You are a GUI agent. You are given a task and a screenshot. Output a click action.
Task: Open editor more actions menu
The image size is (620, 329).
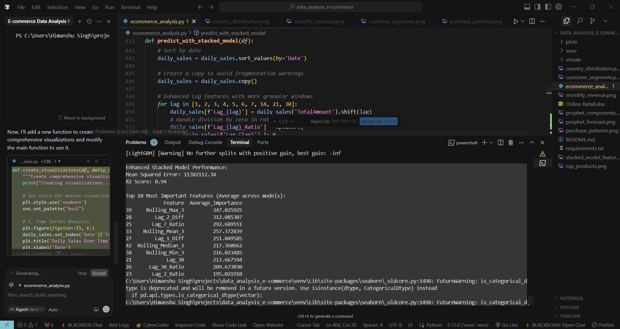[x=542, y=21]
